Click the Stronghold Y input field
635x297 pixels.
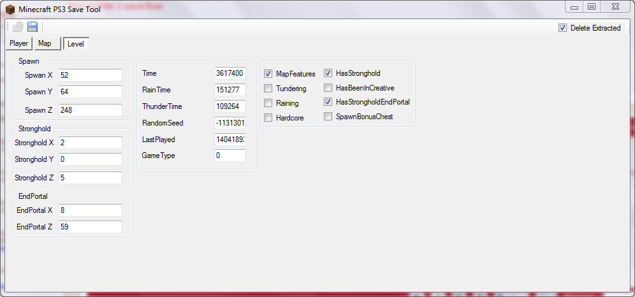pos(91,159)
